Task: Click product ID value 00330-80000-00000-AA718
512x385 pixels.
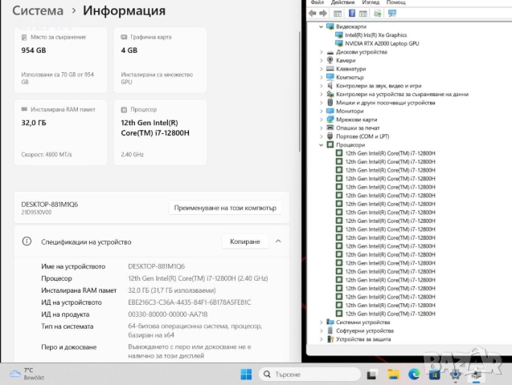Action: click(167, 314)
